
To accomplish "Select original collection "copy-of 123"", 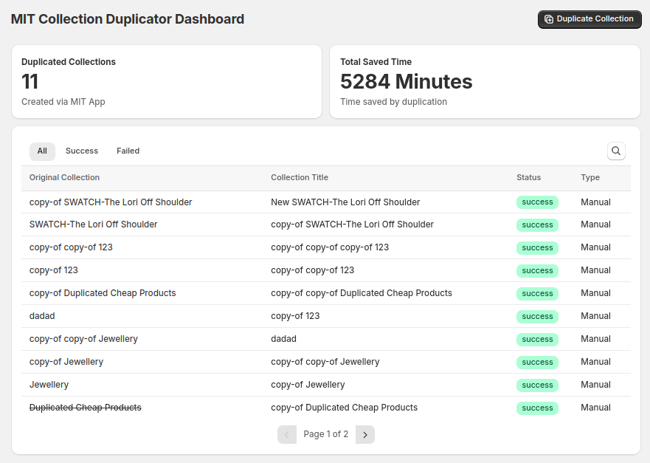I will pyautogui.click(x=53, y=270).
